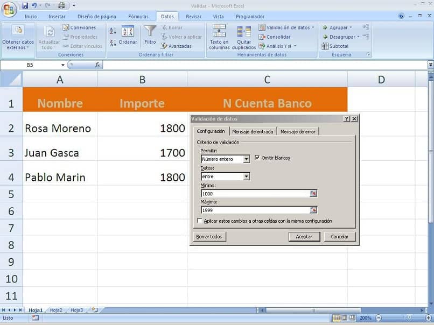
Task: Sort descending with the Z-A icon
Action: point(113,43)
